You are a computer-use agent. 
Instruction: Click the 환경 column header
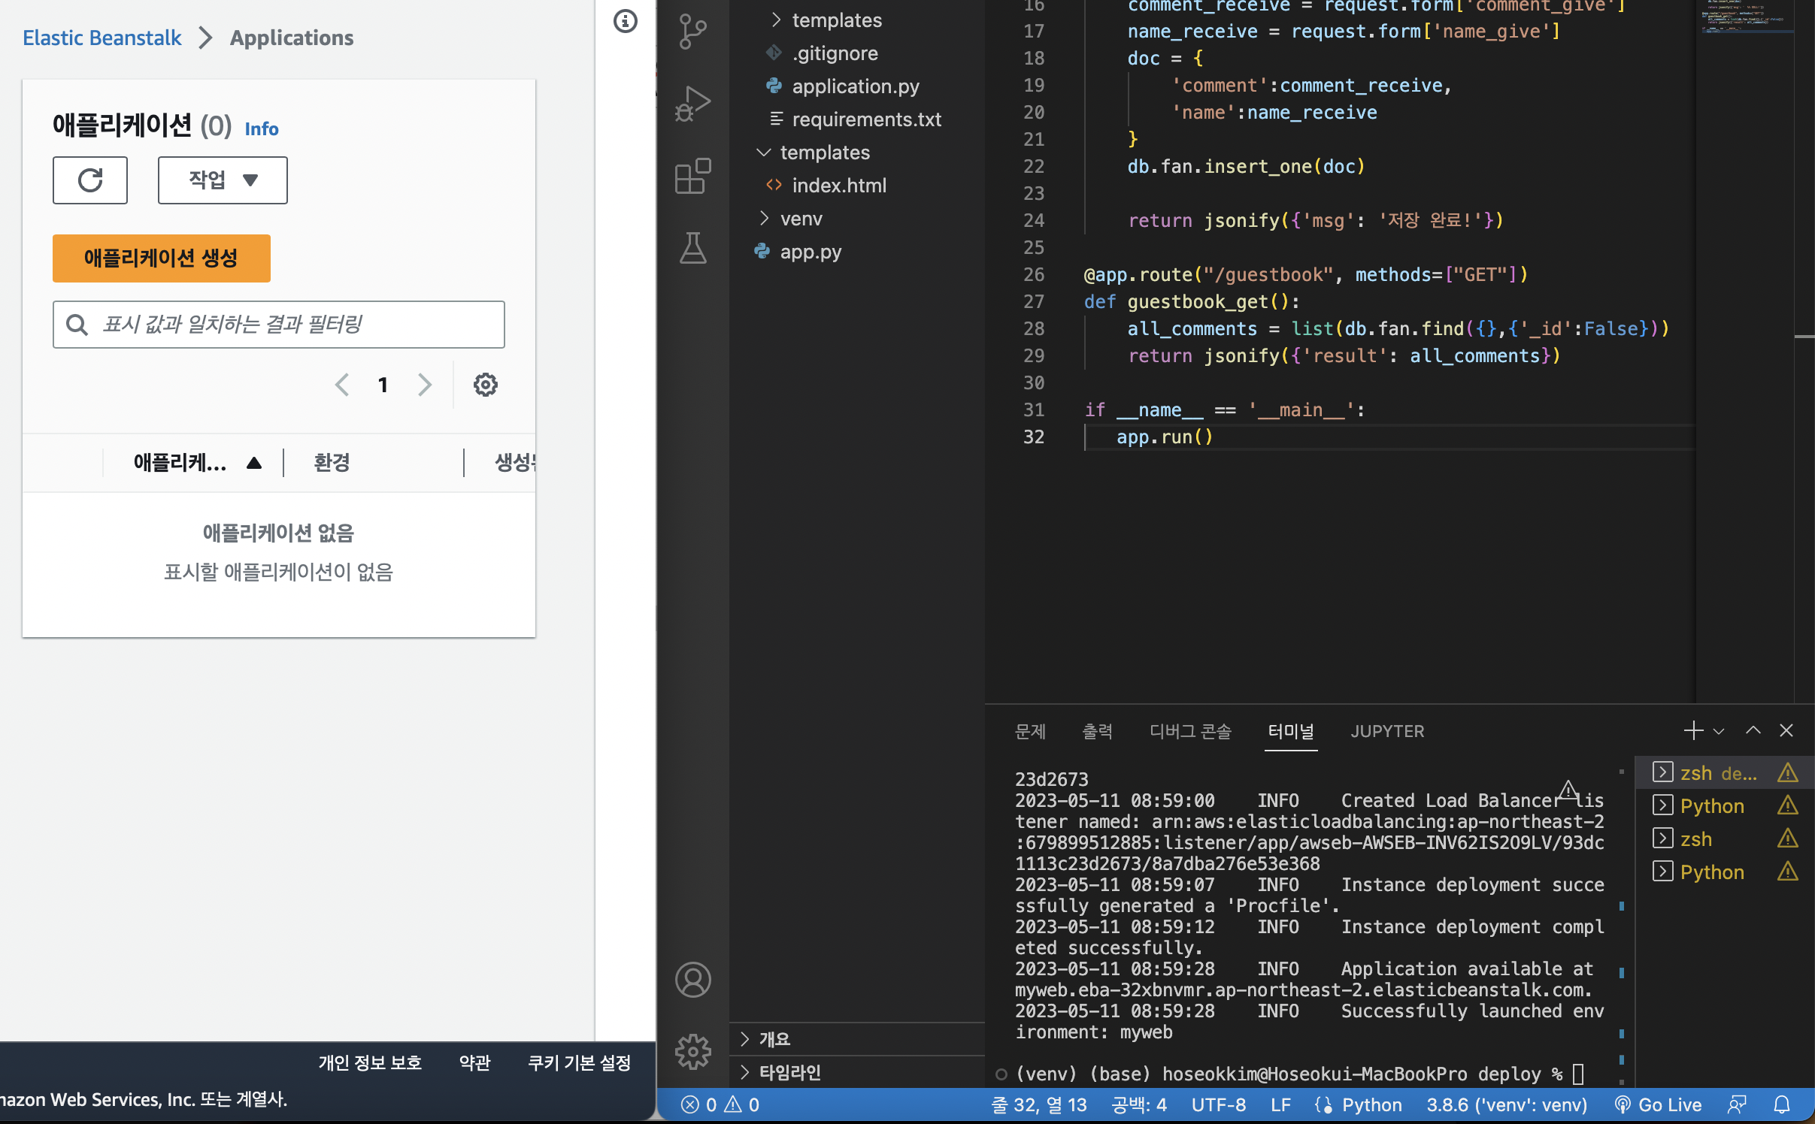[332, 463]
